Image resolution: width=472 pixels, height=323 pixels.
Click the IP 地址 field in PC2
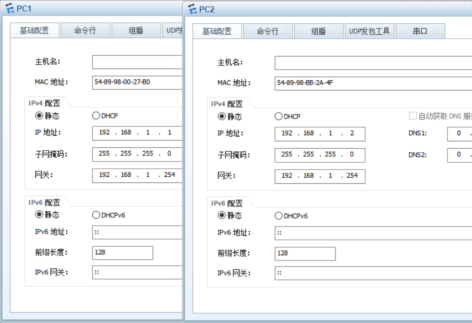(x=320, y=134)
